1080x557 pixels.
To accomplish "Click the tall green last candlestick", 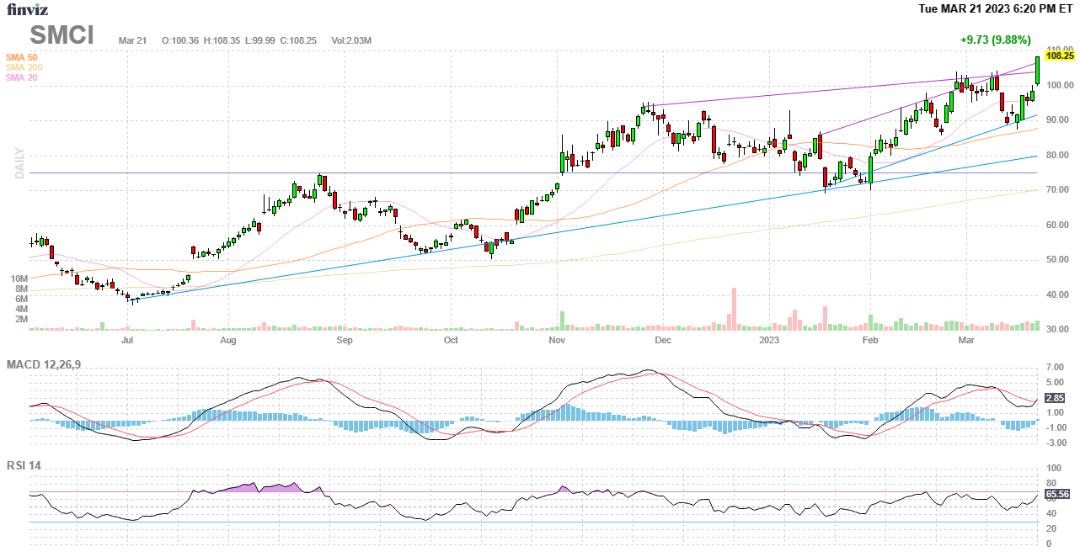I will [x=1037, y=71].
